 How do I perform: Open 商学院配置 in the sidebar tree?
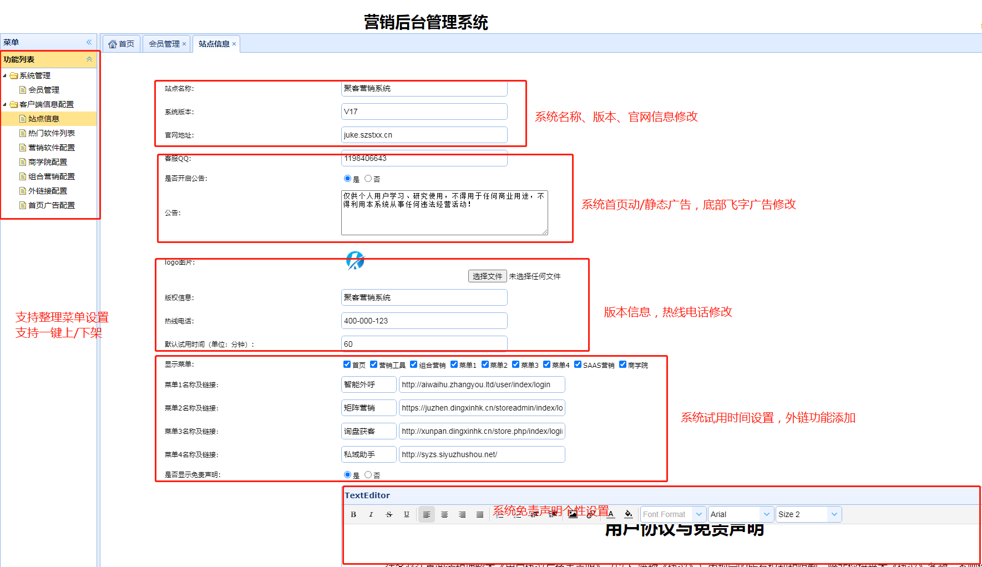pos(48,162)
